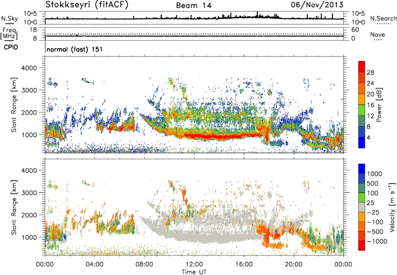This screenshot has height=275, width=397.
Task: Click the 'Beam 14' label
Action: (194, 5)
